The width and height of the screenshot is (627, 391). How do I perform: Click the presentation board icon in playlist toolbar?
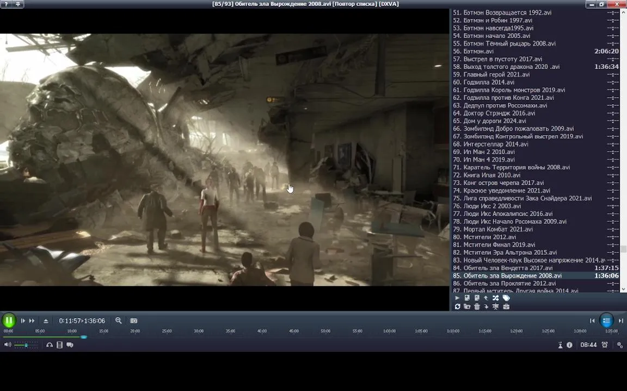coord(496,306)
